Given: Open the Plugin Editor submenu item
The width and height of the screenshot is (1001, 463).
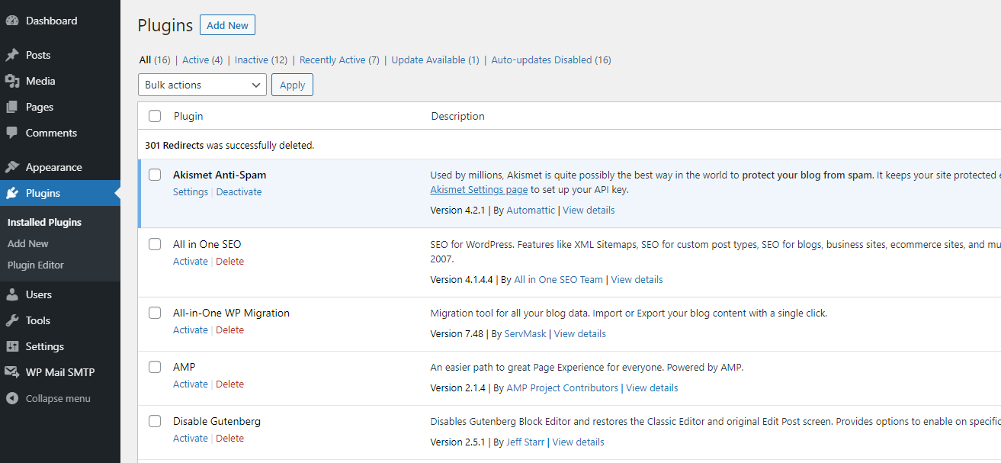Looking at the screenshot, I should point(36,265).
